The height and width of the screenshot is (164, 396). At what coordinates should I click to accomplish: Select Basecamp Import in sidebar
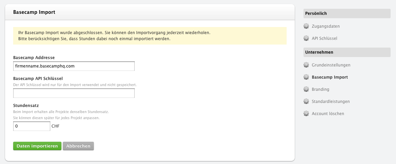[329, 77]
